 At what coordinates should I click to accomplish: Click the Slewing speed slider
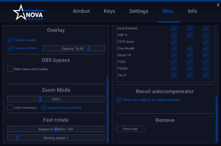[x=56, y=138]
